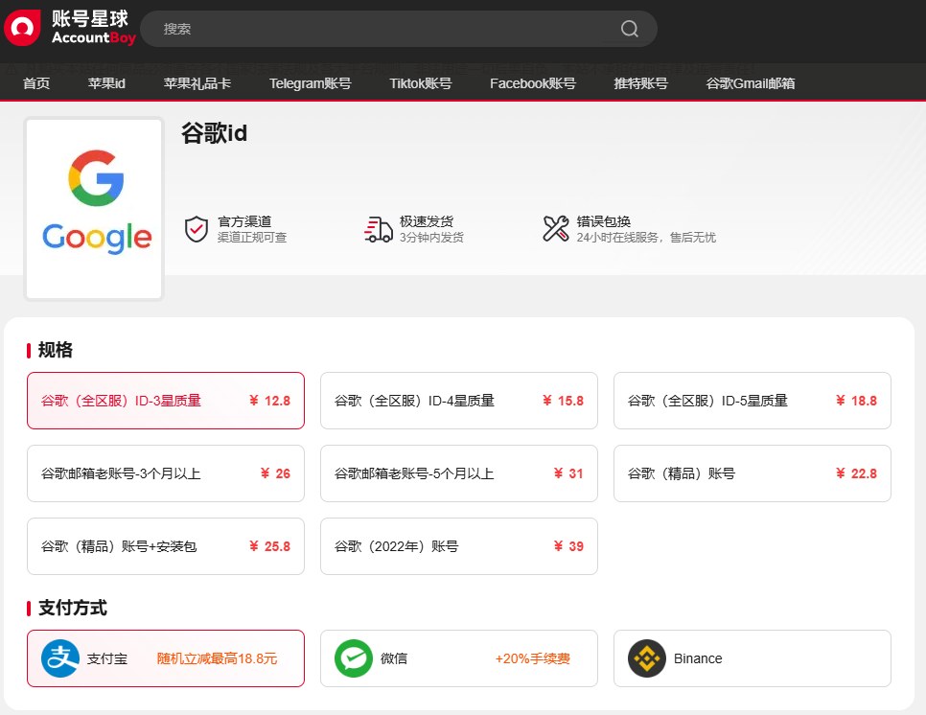Click the fast delivery truck icon
Viewport: 926px width, 715px height.
pyautogui.click(x=378, y=229)
